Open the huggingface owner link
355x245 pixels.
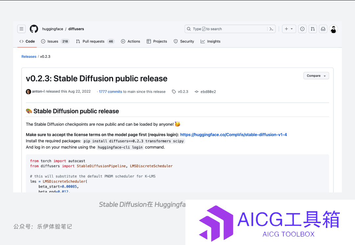(x=53, y=29)
